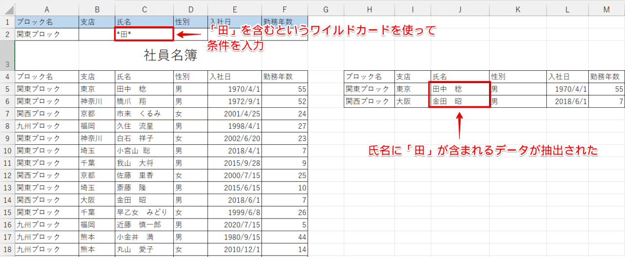Click the name cell 我山 大将
625x257 pixels.
point(144,163)
